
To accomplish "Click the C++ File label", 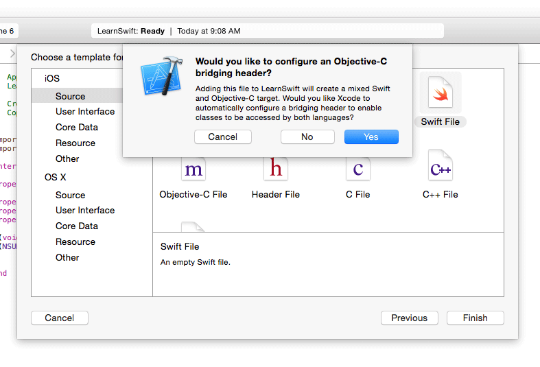I will point(440,195).
